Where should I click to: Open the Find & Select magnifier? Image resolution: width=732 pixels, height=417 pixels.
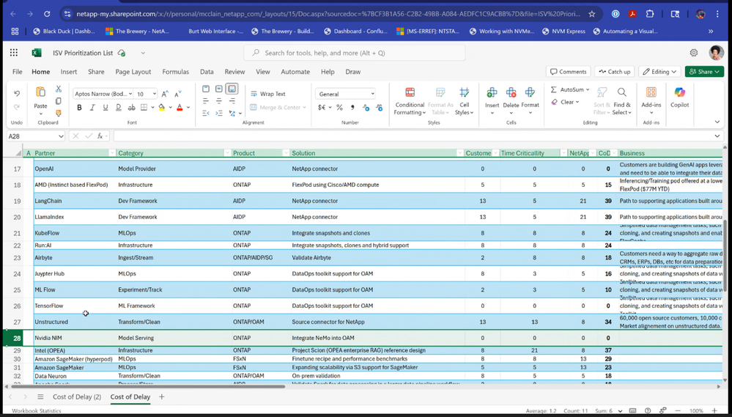click(621, 92)
